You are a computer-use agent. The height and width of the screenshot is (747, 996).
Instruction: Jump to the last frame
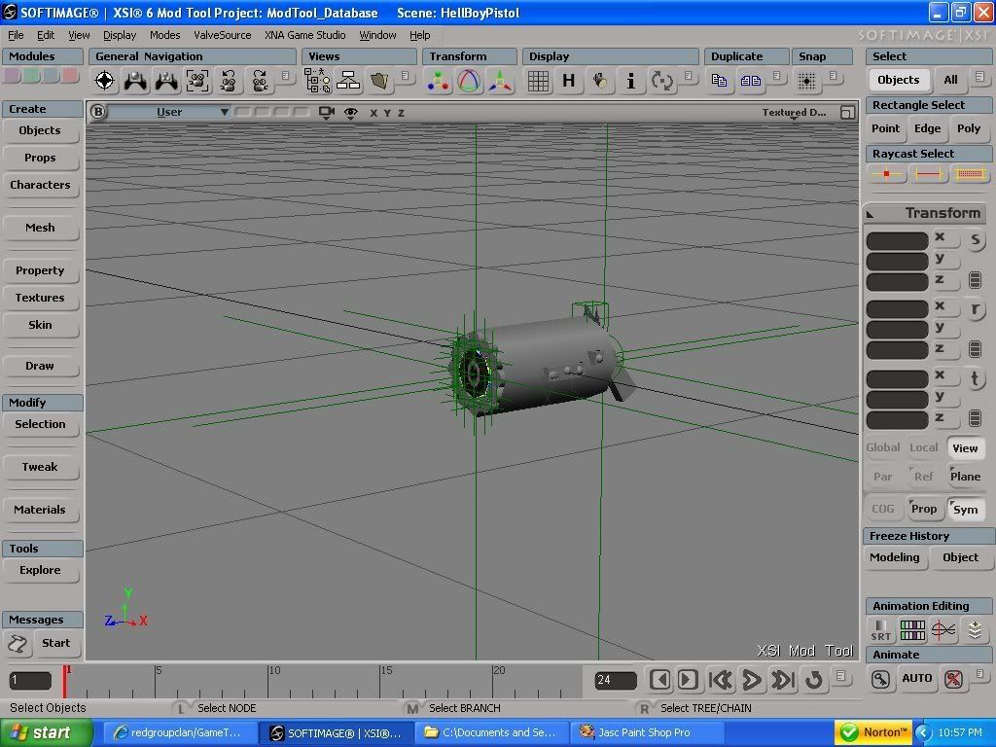pyautogui.click(x=783, y=680)
